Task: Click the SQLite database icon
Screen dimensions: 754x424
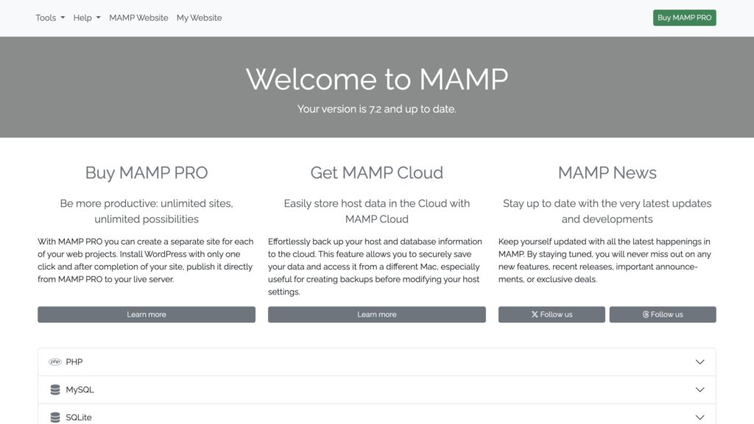Action: pos(55,417)
